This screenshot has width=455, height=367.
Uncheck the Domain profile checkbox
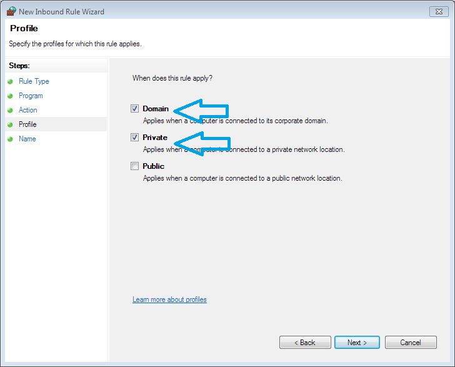point(134,109)
